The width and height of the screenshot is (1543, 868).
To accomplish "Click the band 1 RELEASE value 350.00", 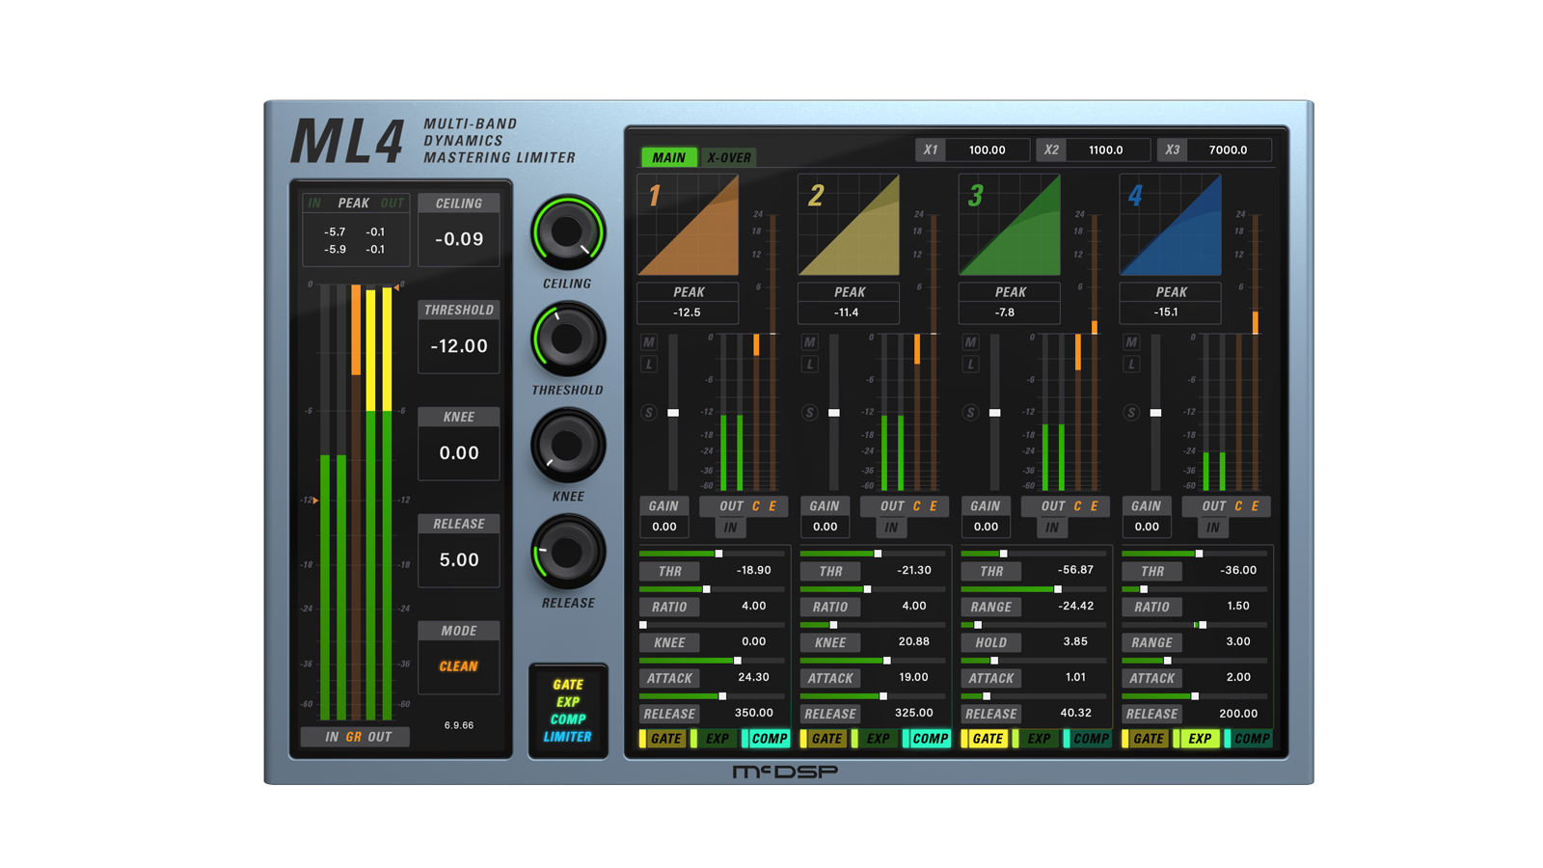I will pyautogui.click(x=753, y=713).
